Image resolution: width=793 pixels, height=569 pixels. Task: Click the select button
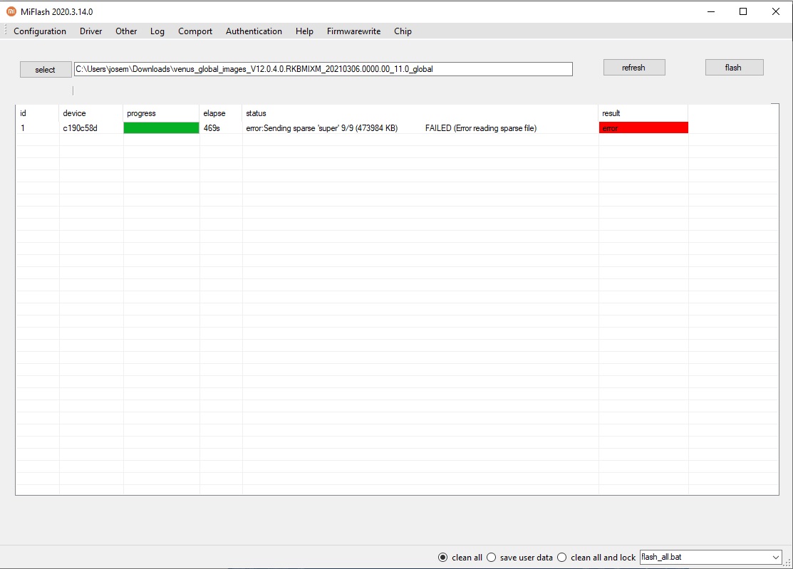[46, 70]
